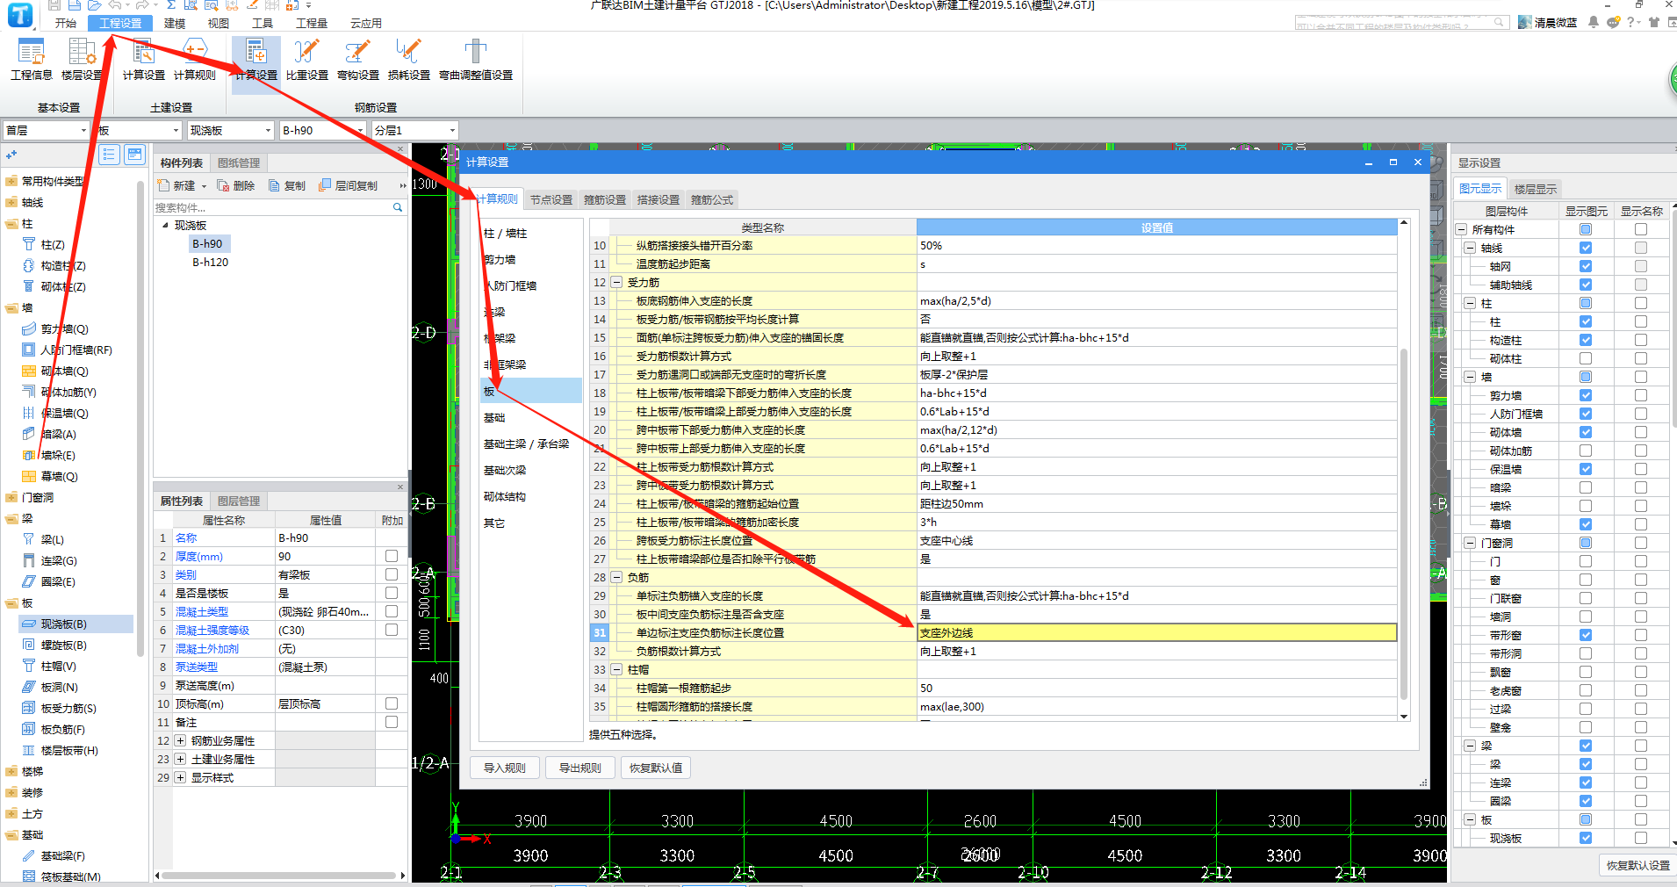Click 新建 component icon
The height and width of the screenshot is (887, 1677).
[x=176, y=185]
